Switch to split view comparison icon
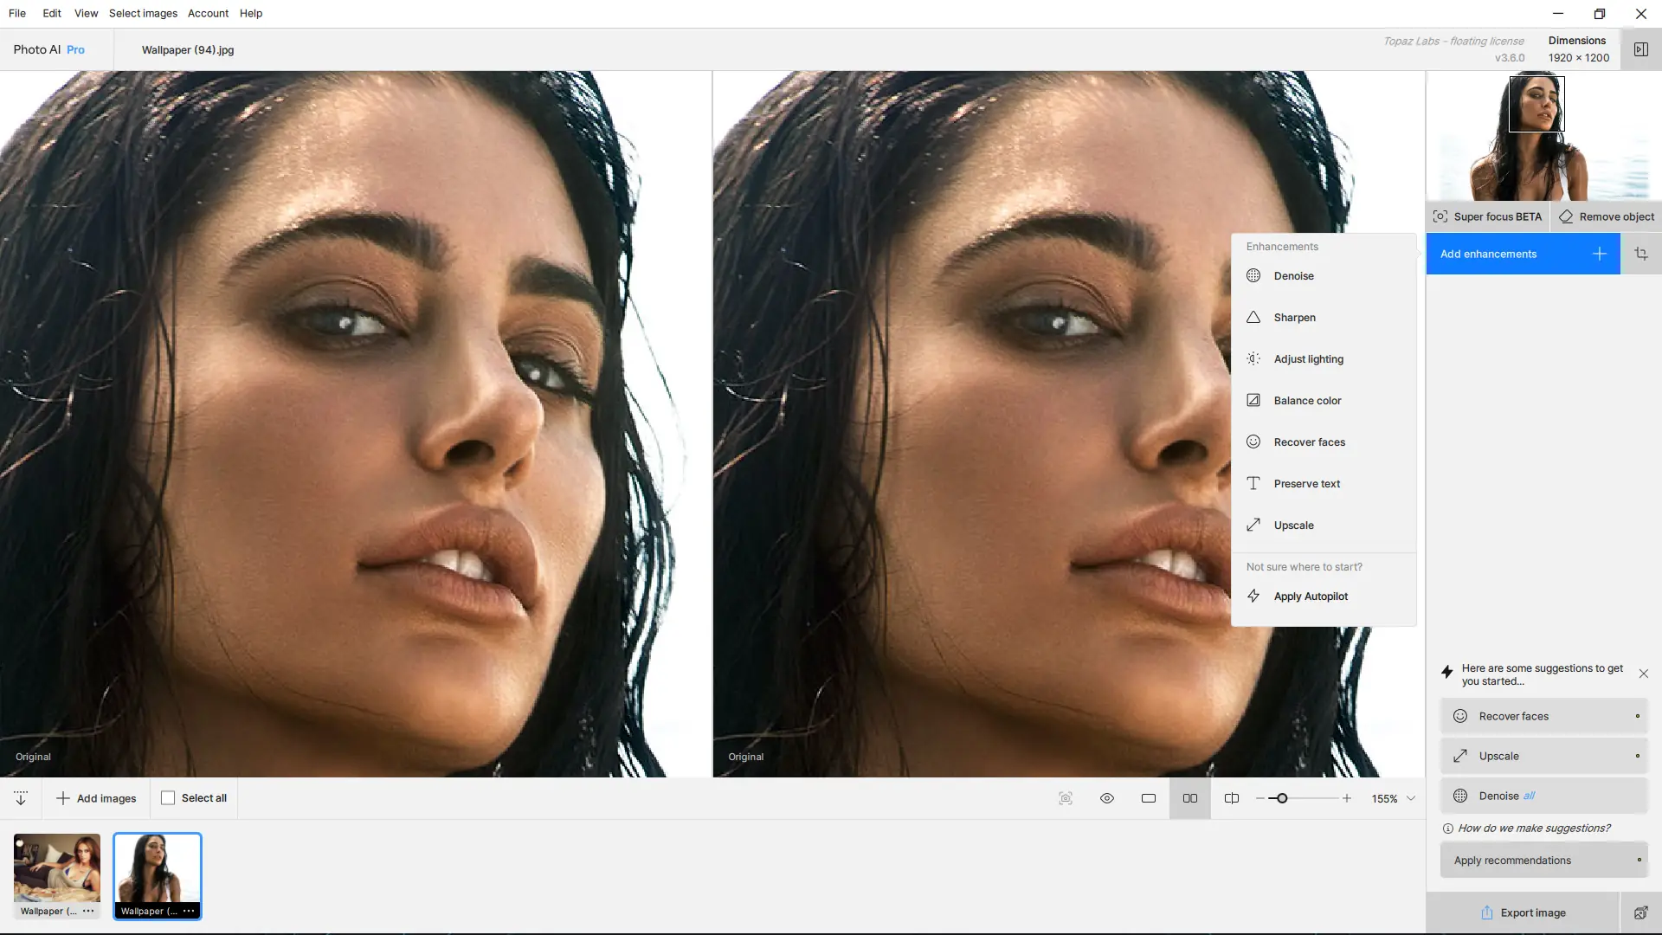Screen dimensions: 1662x935 point(1232,798)
